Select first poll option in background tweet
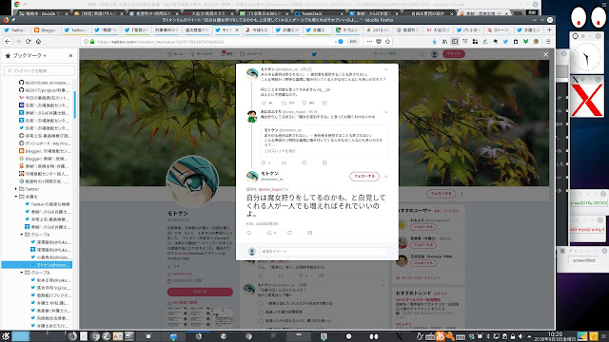This screenshot has width=609, height=342. 261,304
